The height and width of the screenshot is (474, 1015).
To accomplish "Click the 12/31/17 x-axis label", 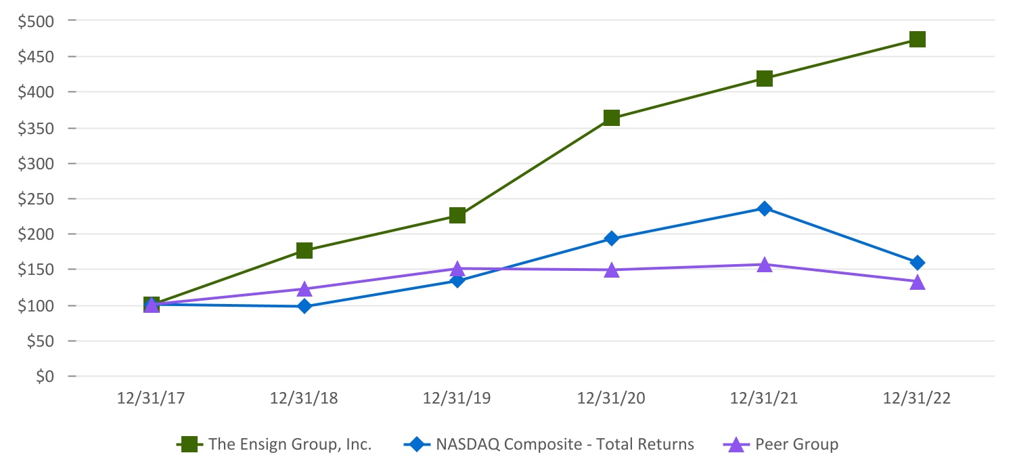I will [152, 398].
